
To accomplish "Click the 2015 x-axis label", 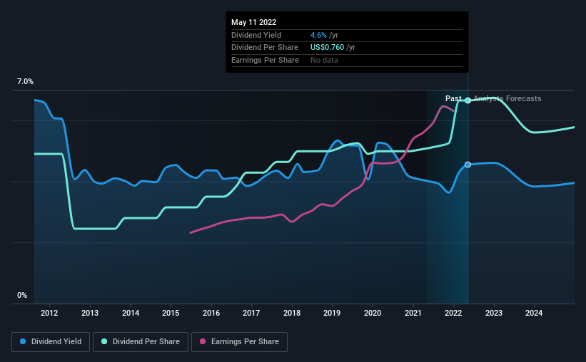I will [x=171, y=313].
